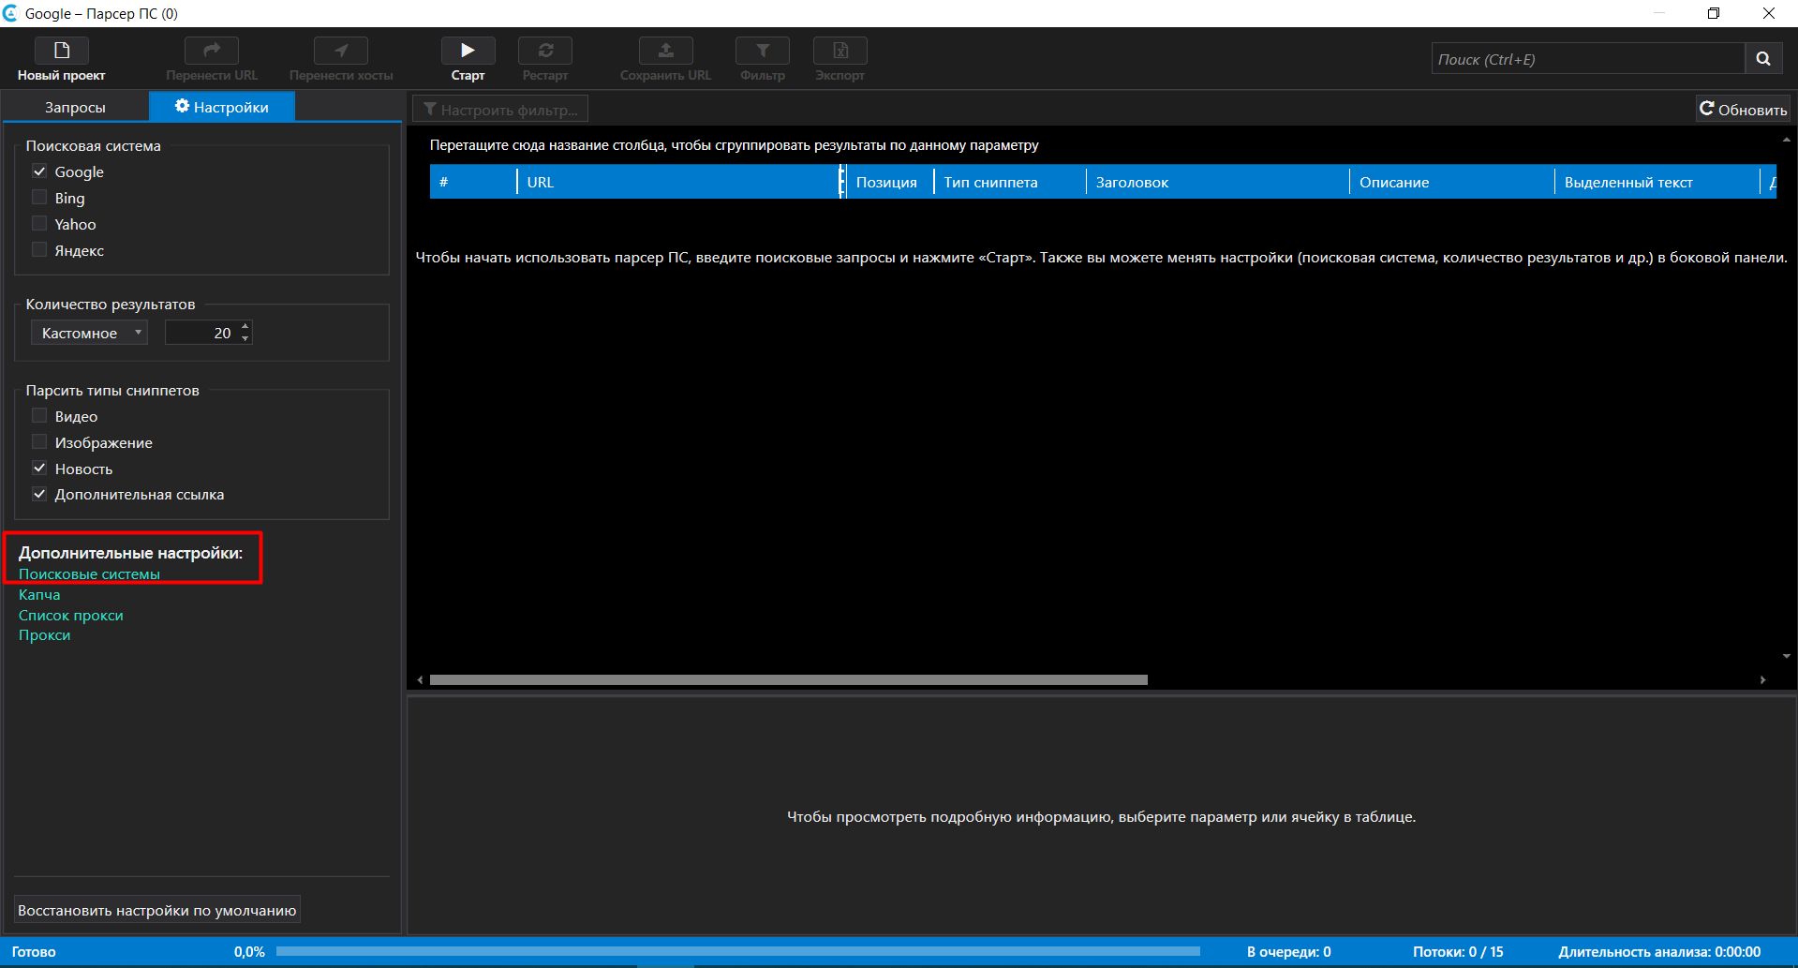Screen dimensions: 1798x968
Task: Decrease the results count with down arrow
Action: (x=245, y=338)
